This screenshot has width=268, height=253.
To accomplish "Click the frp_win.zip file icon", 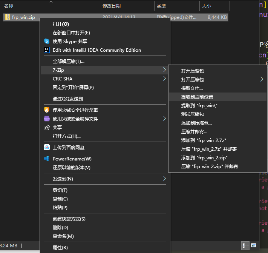I will (8, 17).
